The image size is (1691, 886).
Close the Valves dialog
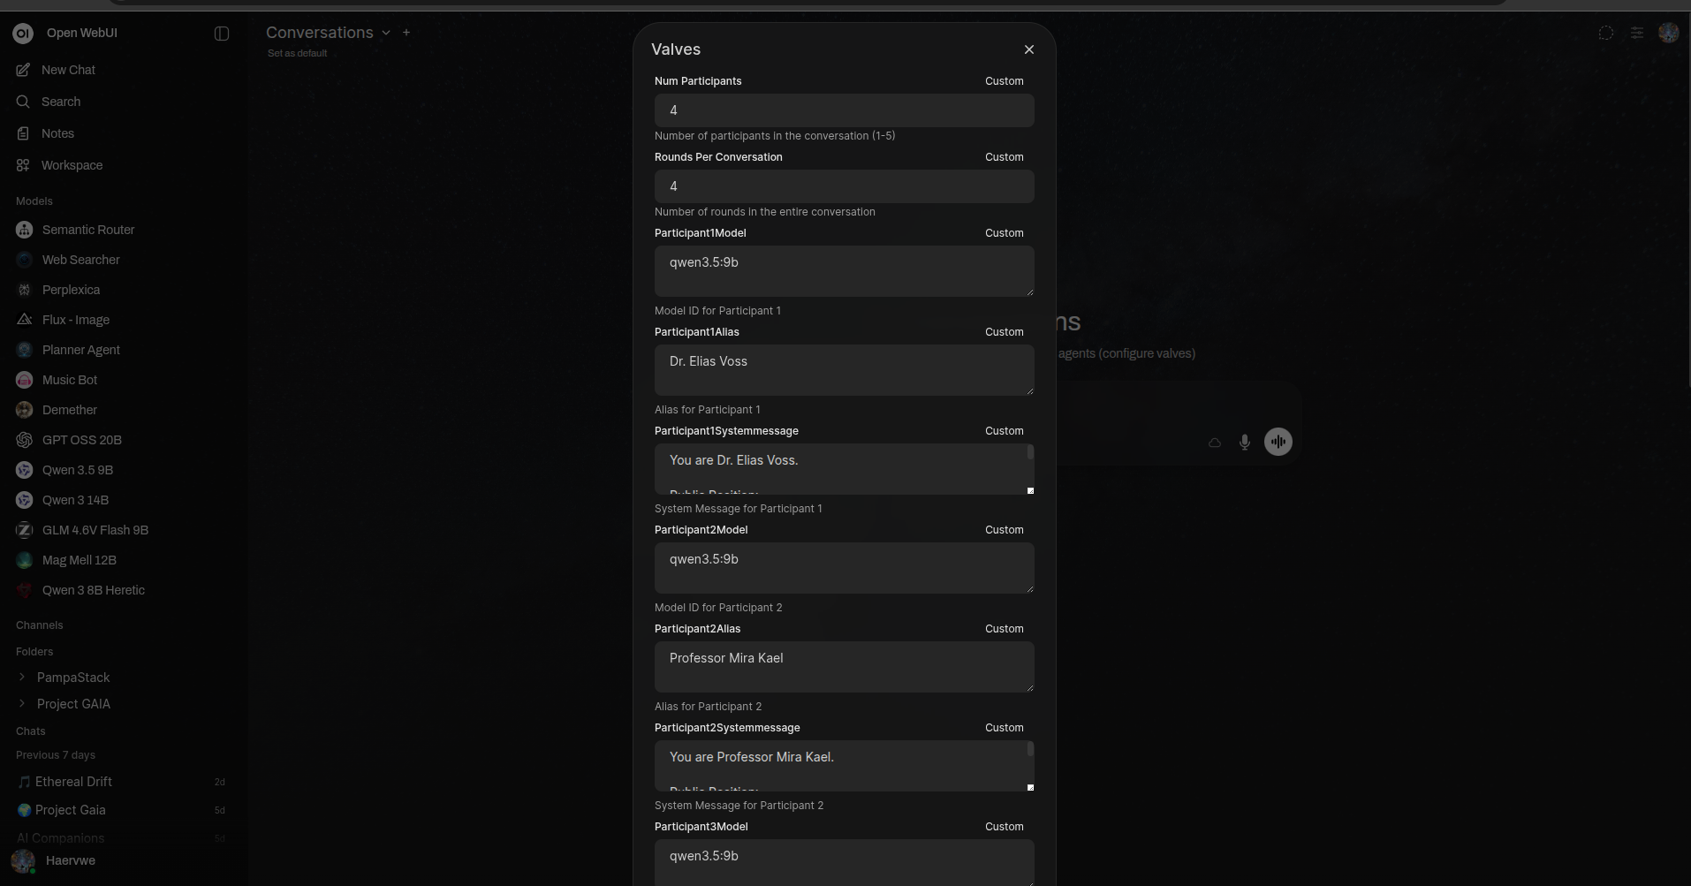pyautogui.click(x=1028, y=49)
